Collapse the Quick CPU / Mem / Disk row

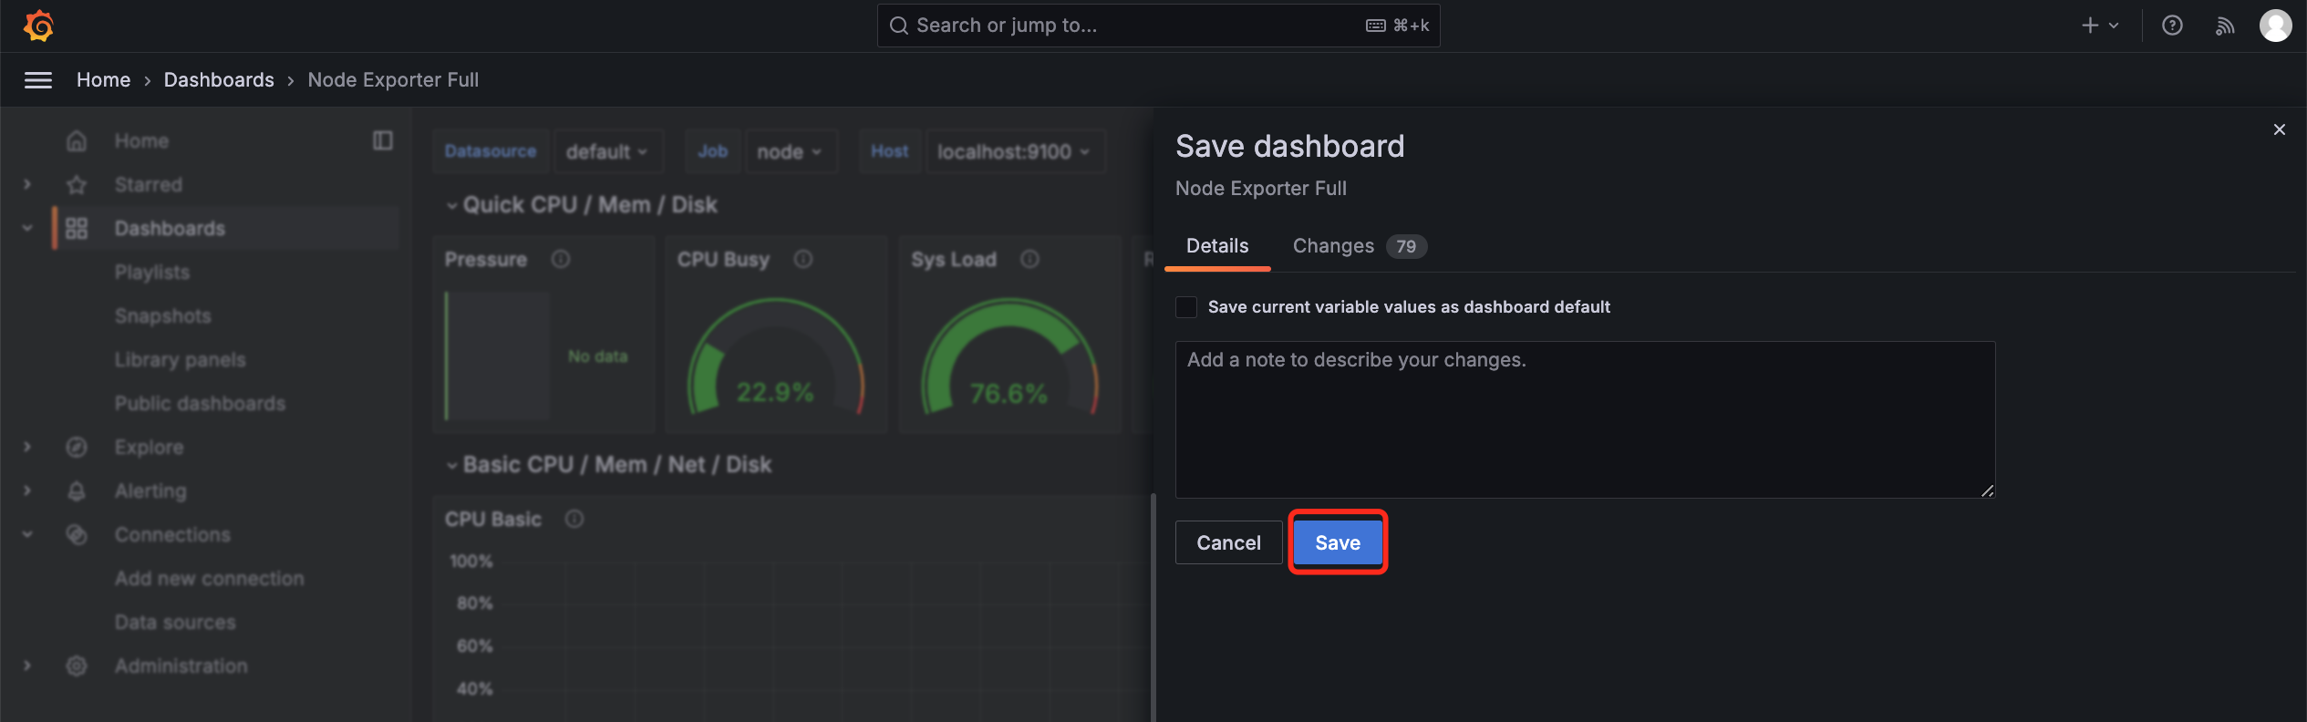pyautogui.click(x=581, y=205)
